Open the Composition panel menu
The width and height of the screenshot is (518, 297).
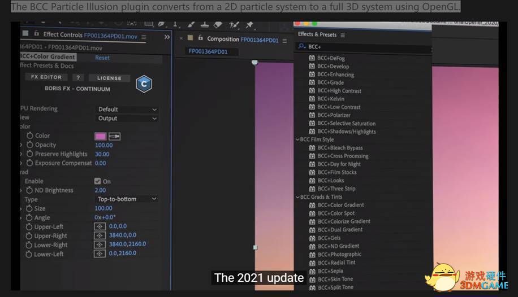[284, 41]
